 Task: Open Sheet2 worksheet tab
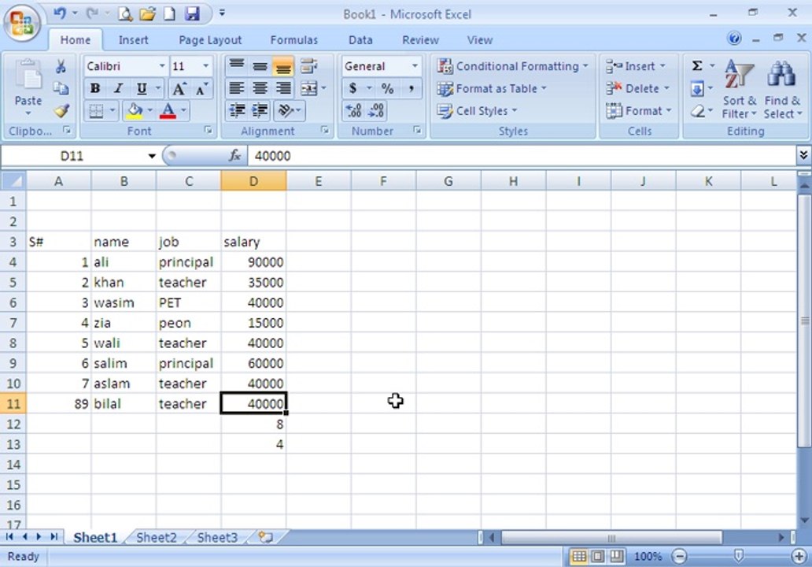(x=157, y=537)
